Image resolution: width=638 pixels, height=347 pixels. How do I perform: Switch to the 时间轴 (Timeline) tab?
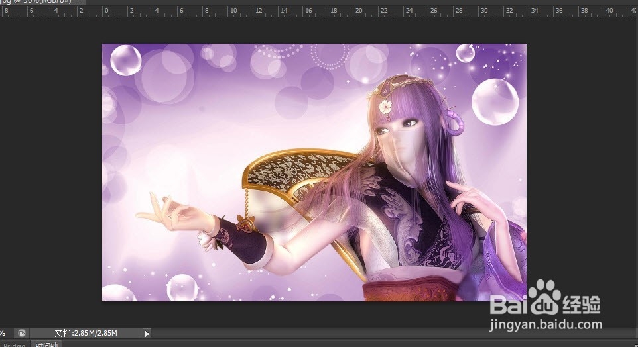pyautogui.click(x=46, y=344)
